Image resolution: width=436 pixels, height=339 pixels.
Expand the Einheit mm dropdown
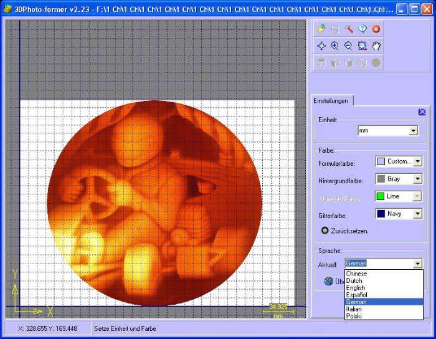point(412,131)
